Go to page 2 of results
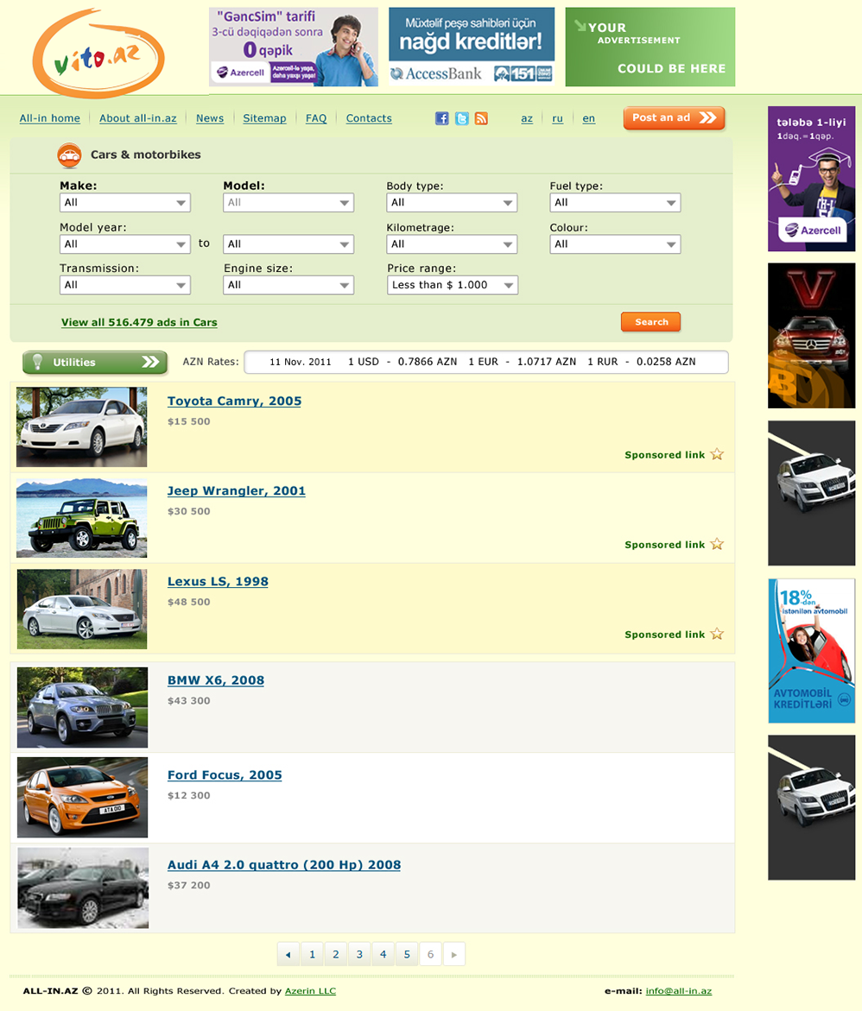 coord(335,954)
